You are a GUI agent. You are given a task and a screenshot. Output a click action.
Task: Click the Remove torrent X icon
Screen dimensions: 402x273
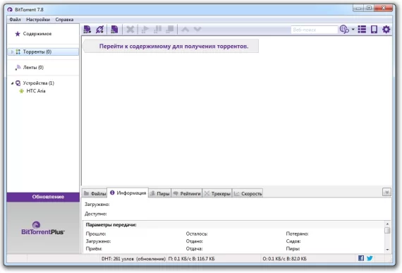(x=130, y=30)
